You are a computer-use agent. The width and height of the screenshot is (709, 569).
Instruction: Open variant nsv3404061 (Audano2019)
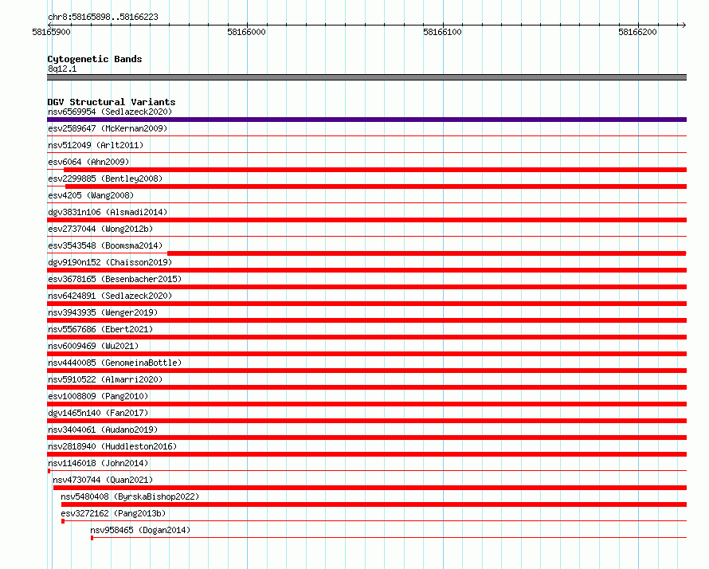pyautogui.click(x=103, y=430)
